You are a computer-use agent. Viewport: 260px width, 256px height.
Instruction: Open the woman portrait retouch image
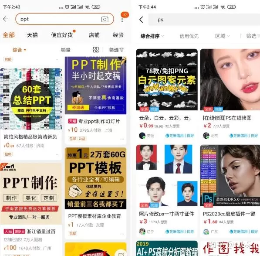pos(230,79)
